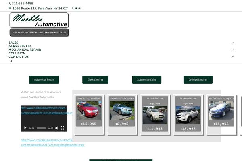Click the Automotive Repair button
Viewport: 242px width, 161px height.
[x=44, y=80]
